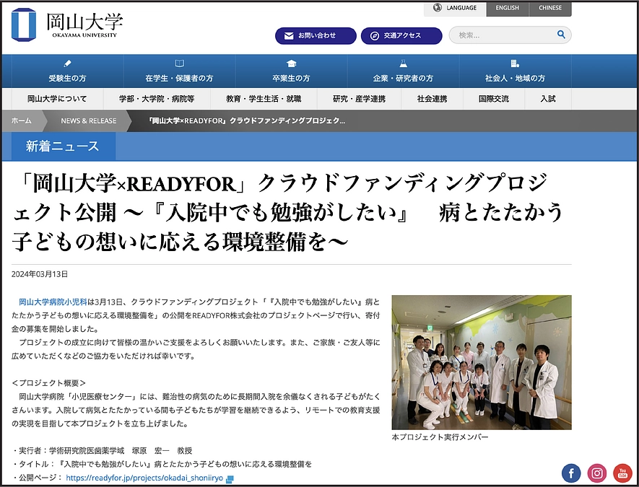Open the university's Instagram icon
Viewport: 639px width, 487px height.
(596, 473)
